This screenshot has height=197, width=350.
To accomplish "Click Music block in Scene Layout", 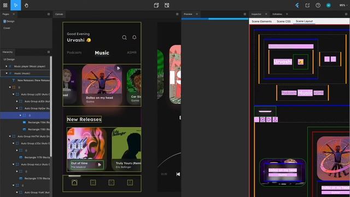I will click(305, 92).
